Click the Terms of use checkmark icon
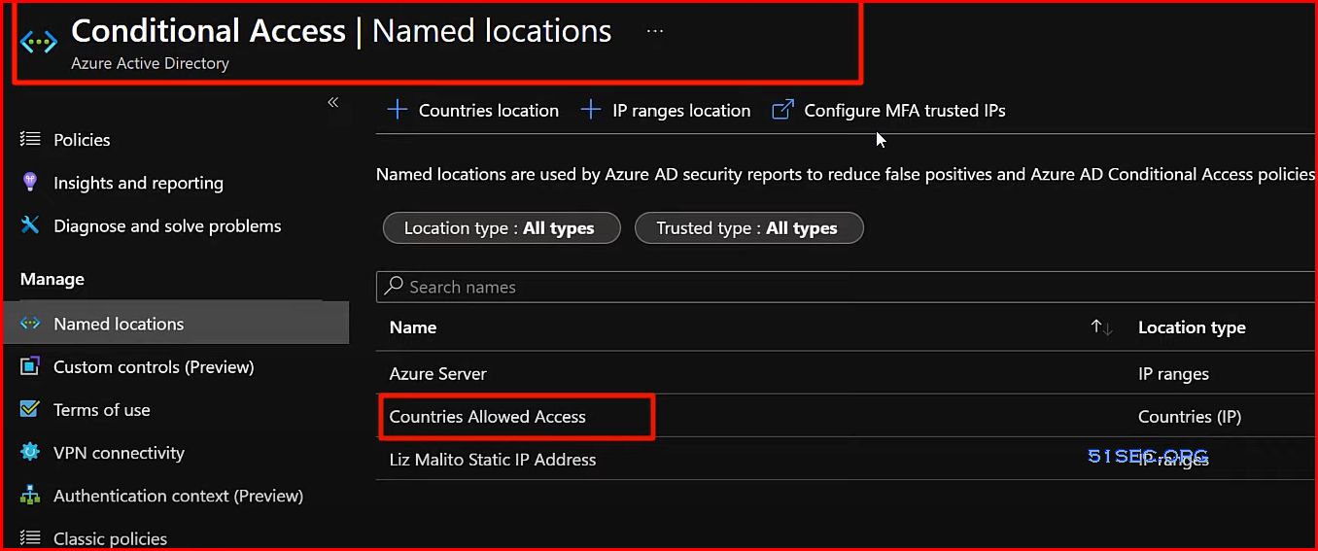Viewport: 1318px width, 551px height. click(x=30, y=409)
